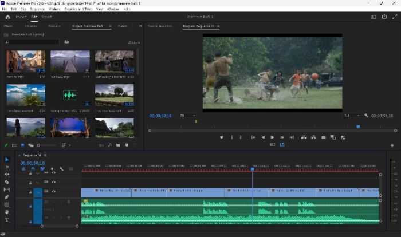The width and height of the screenshot is (401, 237).
Task: Select the Selection tool arrow
Action: 7,160
